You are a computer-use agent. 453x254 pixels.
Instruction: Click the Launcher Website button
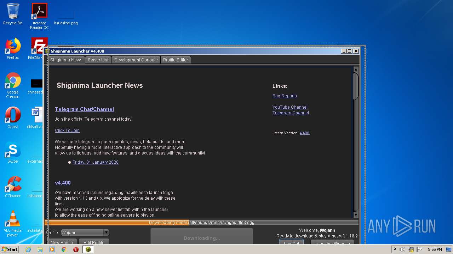[332, 242]
